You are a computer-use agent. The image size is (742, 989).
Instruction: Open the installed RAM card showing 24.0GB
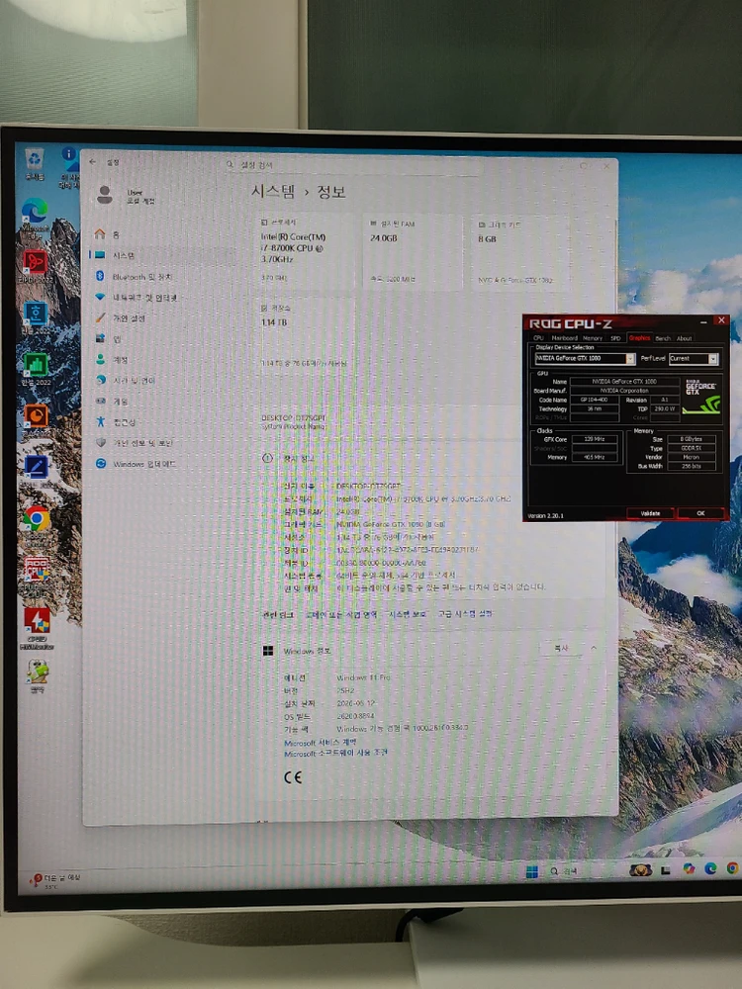411,251
